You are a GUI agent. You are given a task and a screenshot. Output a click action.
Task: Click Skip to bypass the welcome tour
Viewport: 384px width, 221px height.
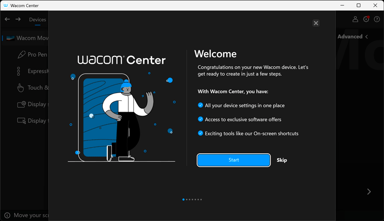[x=282, y=160]
